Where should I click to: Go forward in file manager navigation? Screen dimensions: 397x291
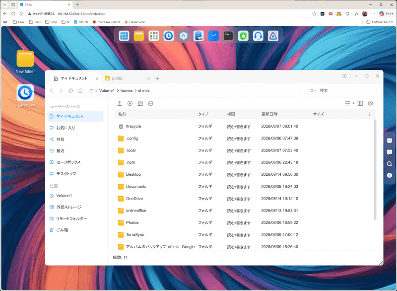(61, 91)
